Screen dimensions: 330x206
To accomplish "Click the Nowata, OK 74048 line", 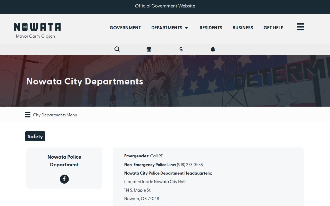I will [142, 199].
